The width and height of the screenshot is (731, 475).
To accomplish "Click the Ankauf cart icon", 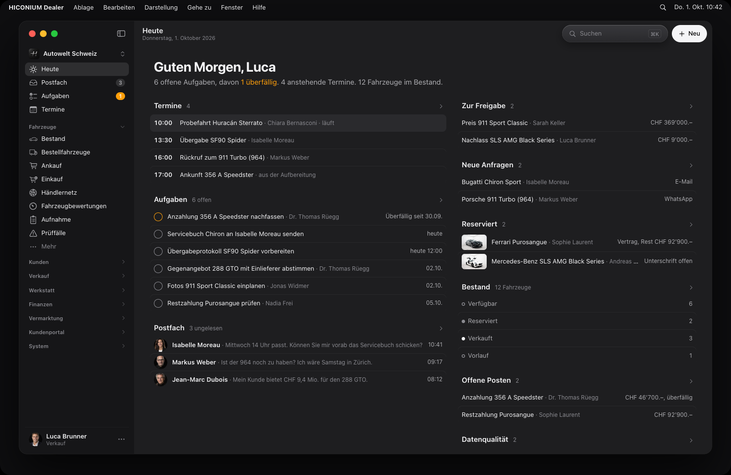I will pyautogui.click(x=33, y=166).
